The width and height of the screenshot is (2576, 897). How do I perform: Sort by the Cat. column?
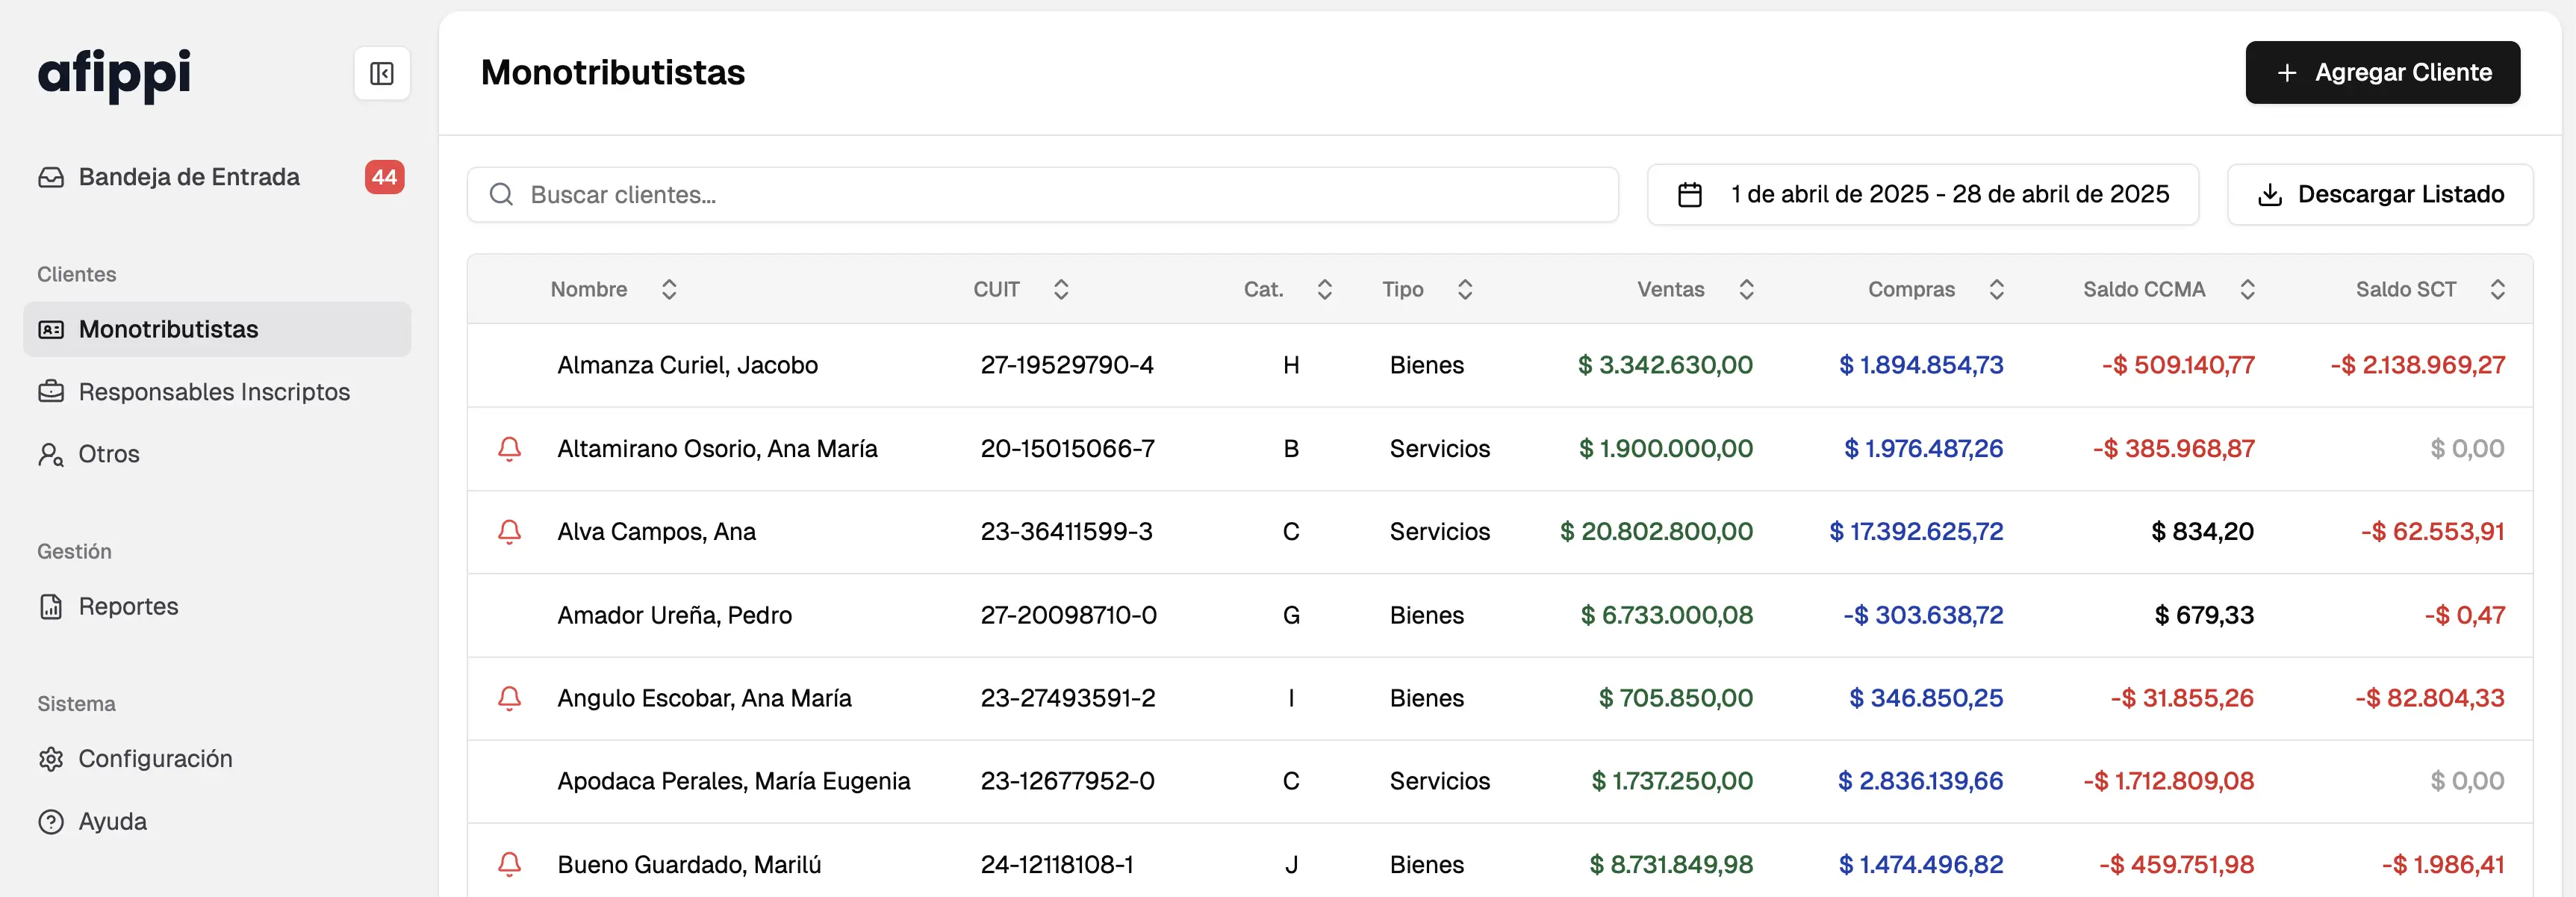(x=1324, y=289)
